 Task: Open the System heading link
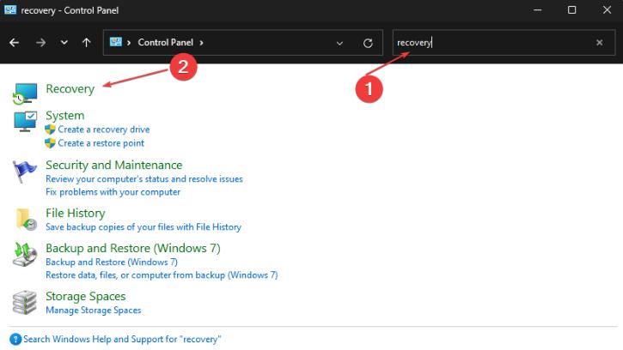pyautogui.click(x=64, y=116)
